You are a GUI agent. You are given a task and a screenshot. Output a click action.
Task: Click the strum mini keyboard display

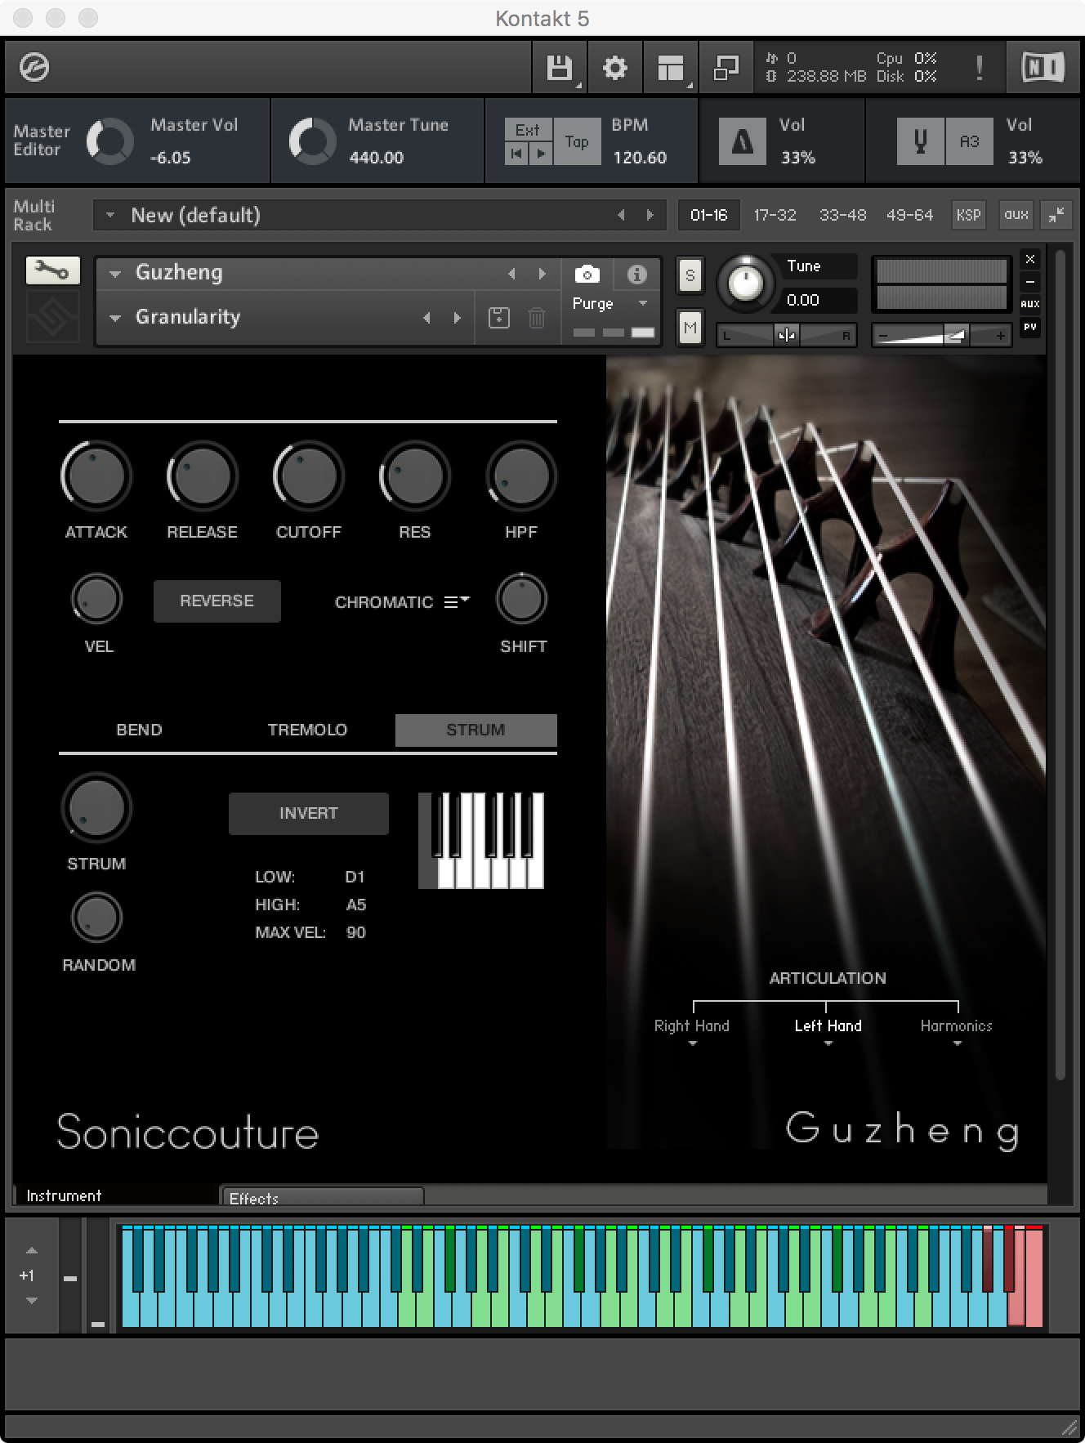tap(481, 841)
